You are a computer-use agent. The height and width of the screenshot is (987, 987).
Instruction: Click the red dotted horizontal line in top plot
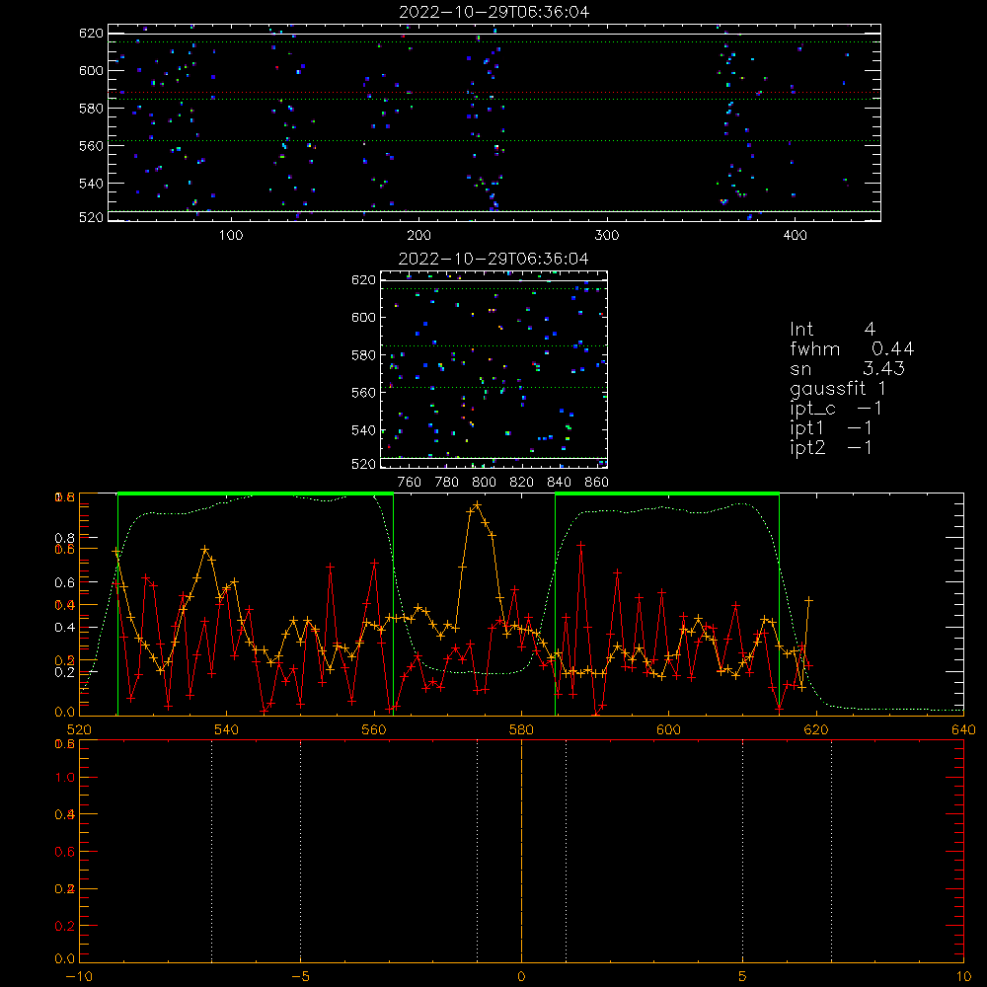coord(494,93)
